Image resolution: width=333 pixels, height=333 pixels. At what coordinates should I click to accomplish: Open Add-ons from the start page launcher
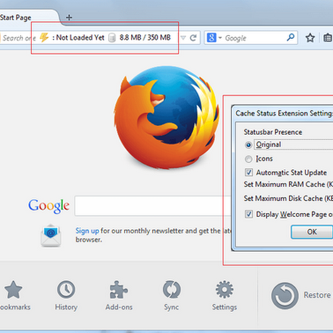[x=119, y=296]
